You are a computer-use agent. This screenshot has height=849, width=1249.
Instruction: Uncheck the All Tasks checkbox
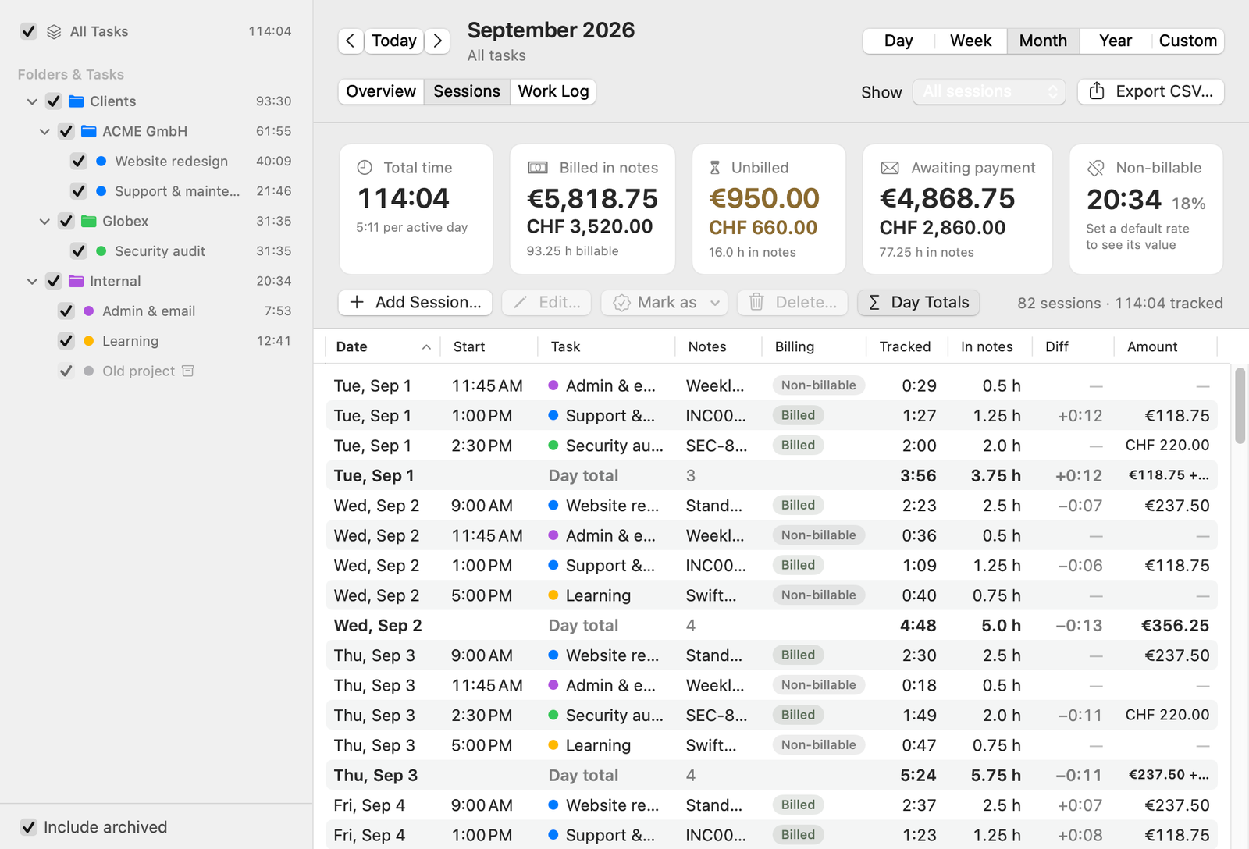(x=29, y=31)
